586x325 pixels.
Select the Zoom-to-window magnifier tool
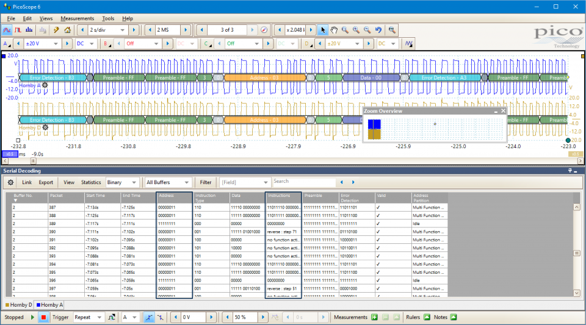pos(345,30)
